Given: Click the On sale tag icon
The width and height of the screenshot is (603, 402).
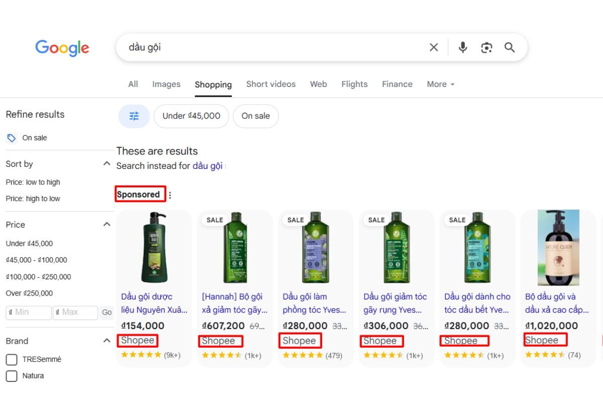Looking at the screenshot, I should [11, 138].
